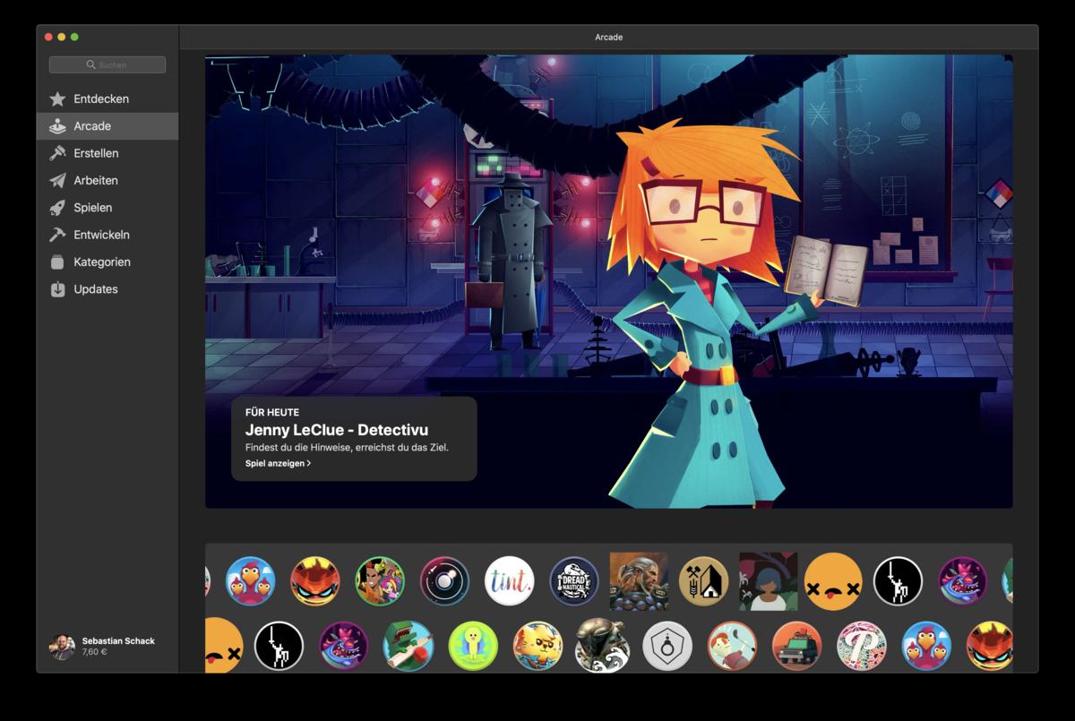The width and height of the screenshot is (1075, 721).
Task: Open the dark sphere game icon
Action: click(x=444, y=581)
